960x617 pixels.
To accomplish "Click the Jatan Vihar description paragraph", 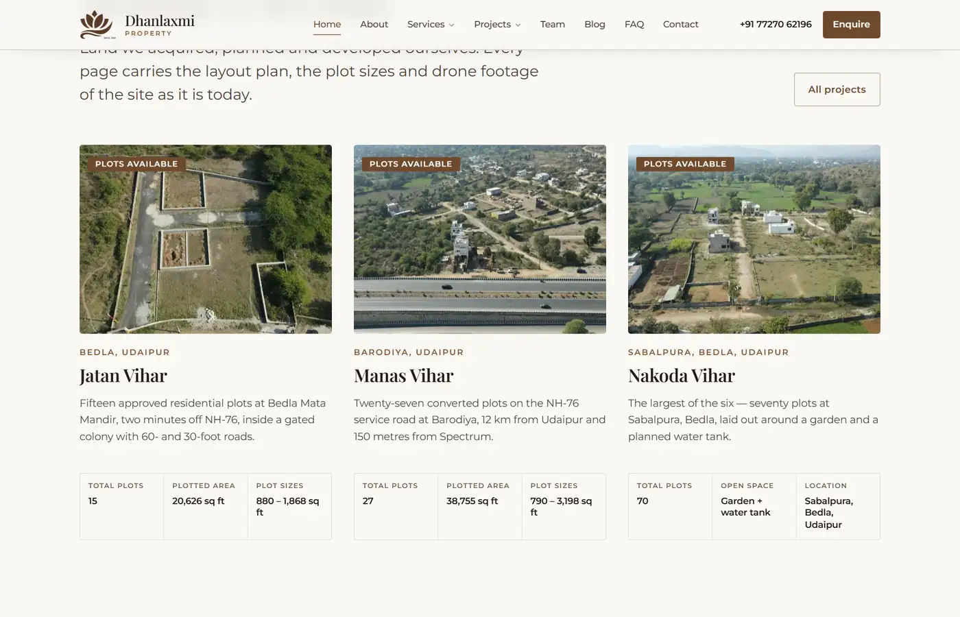I will [203, 420].
